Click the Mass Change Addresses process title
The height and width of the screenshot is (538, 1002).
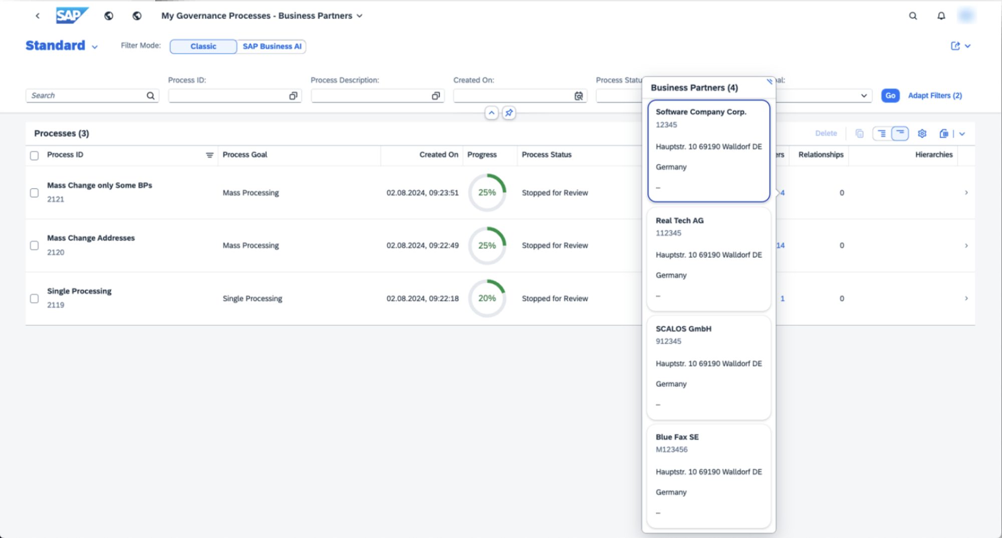[91, 238]
